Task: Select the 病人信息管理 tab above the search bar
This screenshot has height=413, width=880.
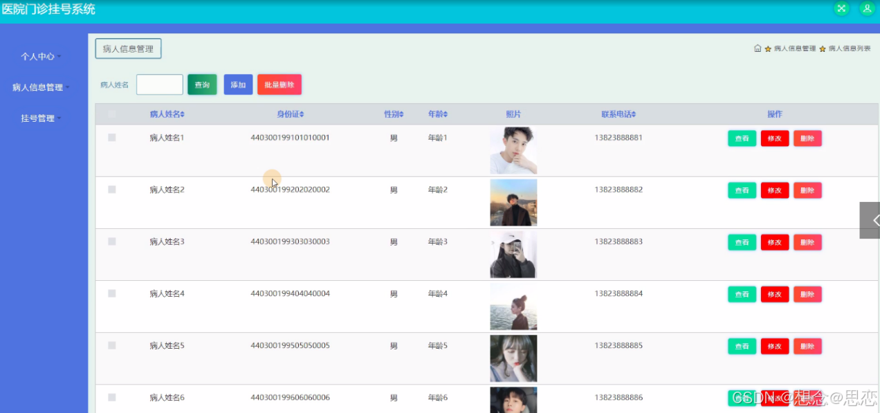Action: click(x=128, y=49)
